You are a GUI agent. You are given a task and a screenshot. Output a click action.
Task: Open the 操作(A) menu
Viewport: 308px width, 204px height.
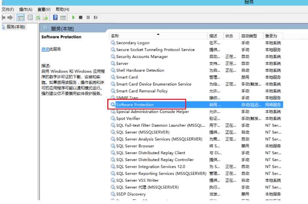[25, 9]
